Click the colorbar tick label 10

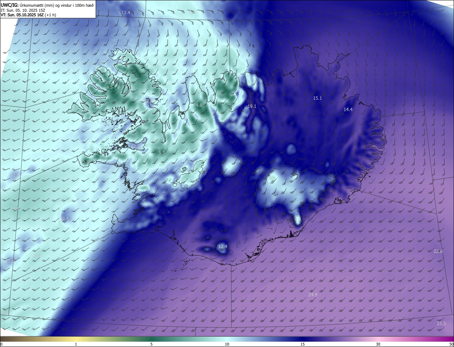(227, 344)
